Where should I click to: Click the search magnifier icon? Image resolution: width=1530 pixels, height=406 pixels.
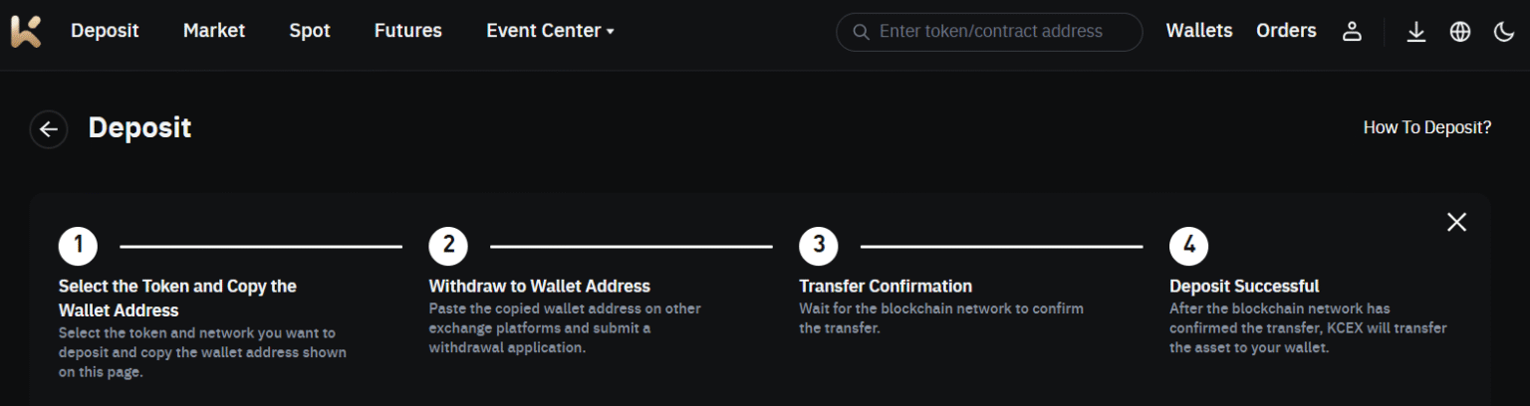coord(861,32)
